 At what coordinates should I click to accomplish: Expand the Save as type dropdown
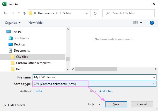point(154,84)
